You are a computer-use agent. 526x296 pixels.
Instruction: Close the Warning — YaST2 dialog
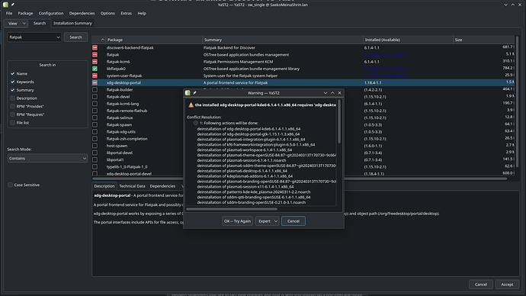pyautogui.click(x=339, y=93)
